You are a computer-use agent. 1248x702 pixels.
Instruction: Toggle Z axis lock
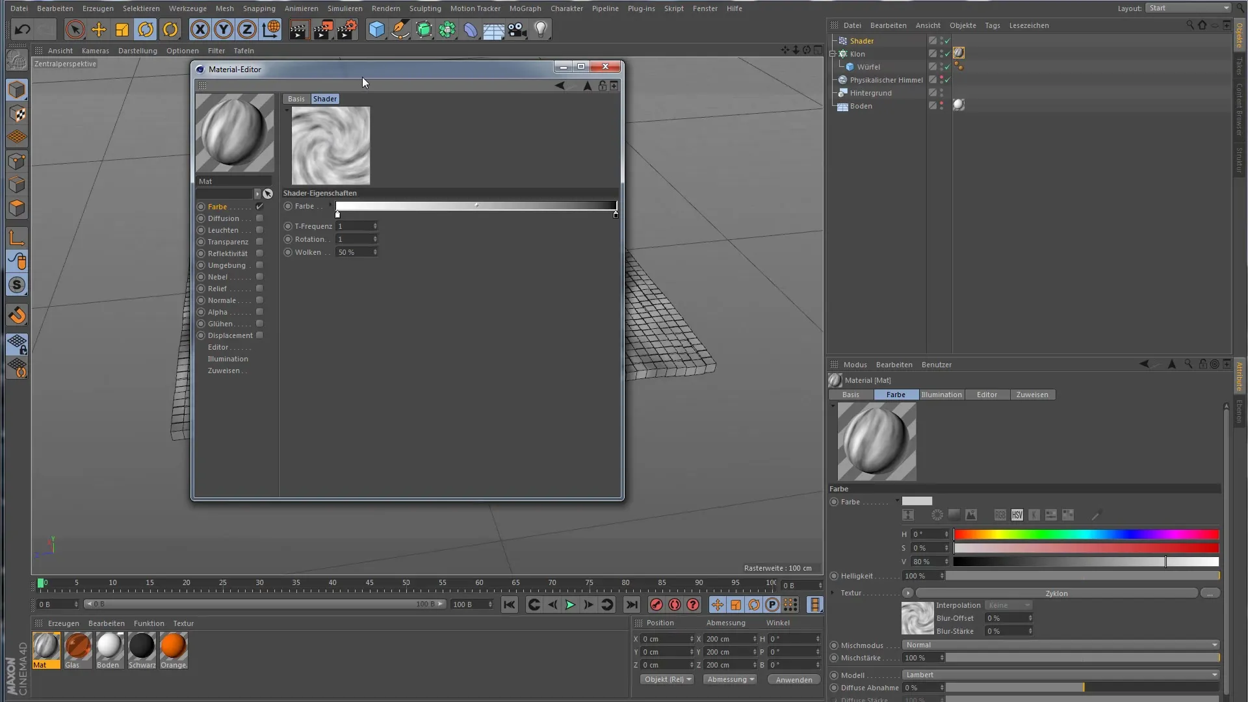coord(247,29)
